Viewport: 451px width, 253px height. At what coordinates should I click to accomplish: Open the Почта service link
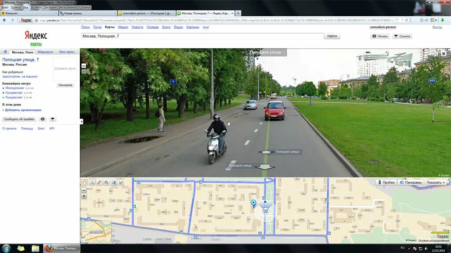97,27
